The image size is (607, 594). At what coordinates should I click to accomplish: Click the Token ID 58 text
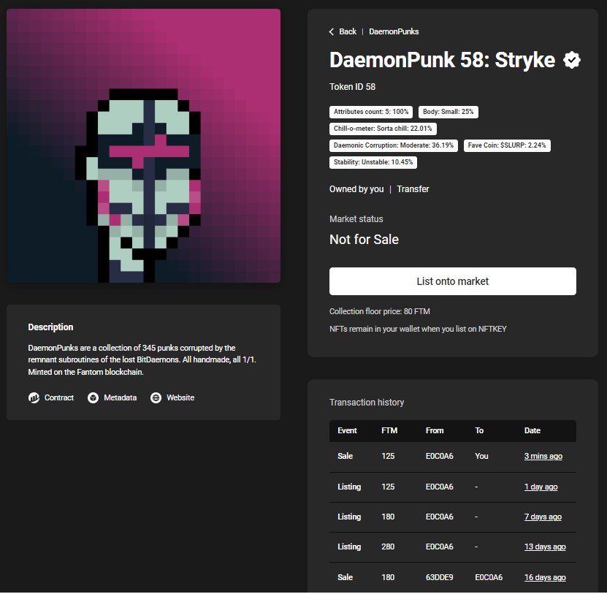pos(352,87)
